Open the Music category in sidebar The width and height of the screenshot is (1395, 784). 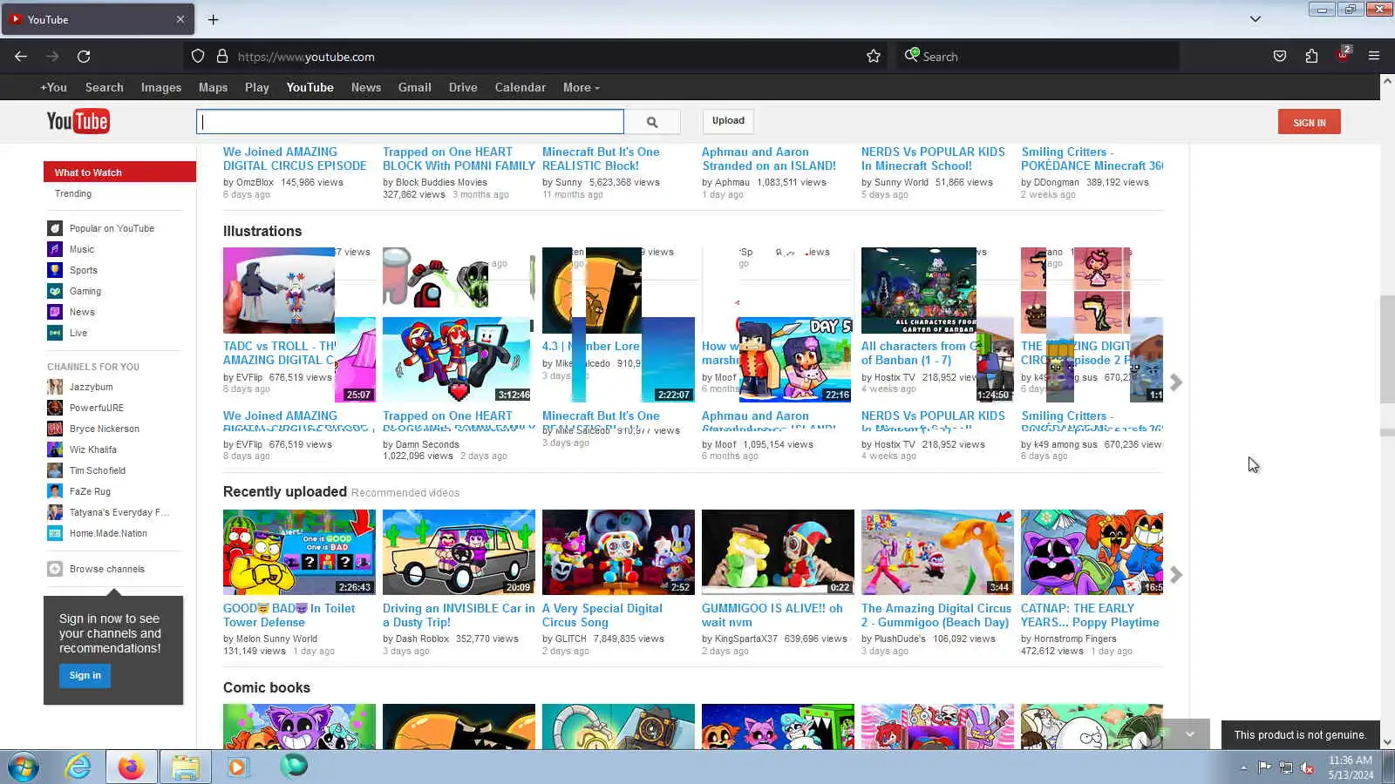tap(82, 249)
